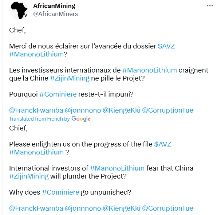Click the Google logo in the translation notice
This screenshot has width=217, height=215.
[x=81, y=119]
